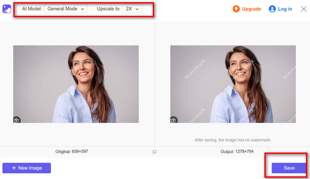Click the compare icon between size labels
310x179 pixels.
155,152
